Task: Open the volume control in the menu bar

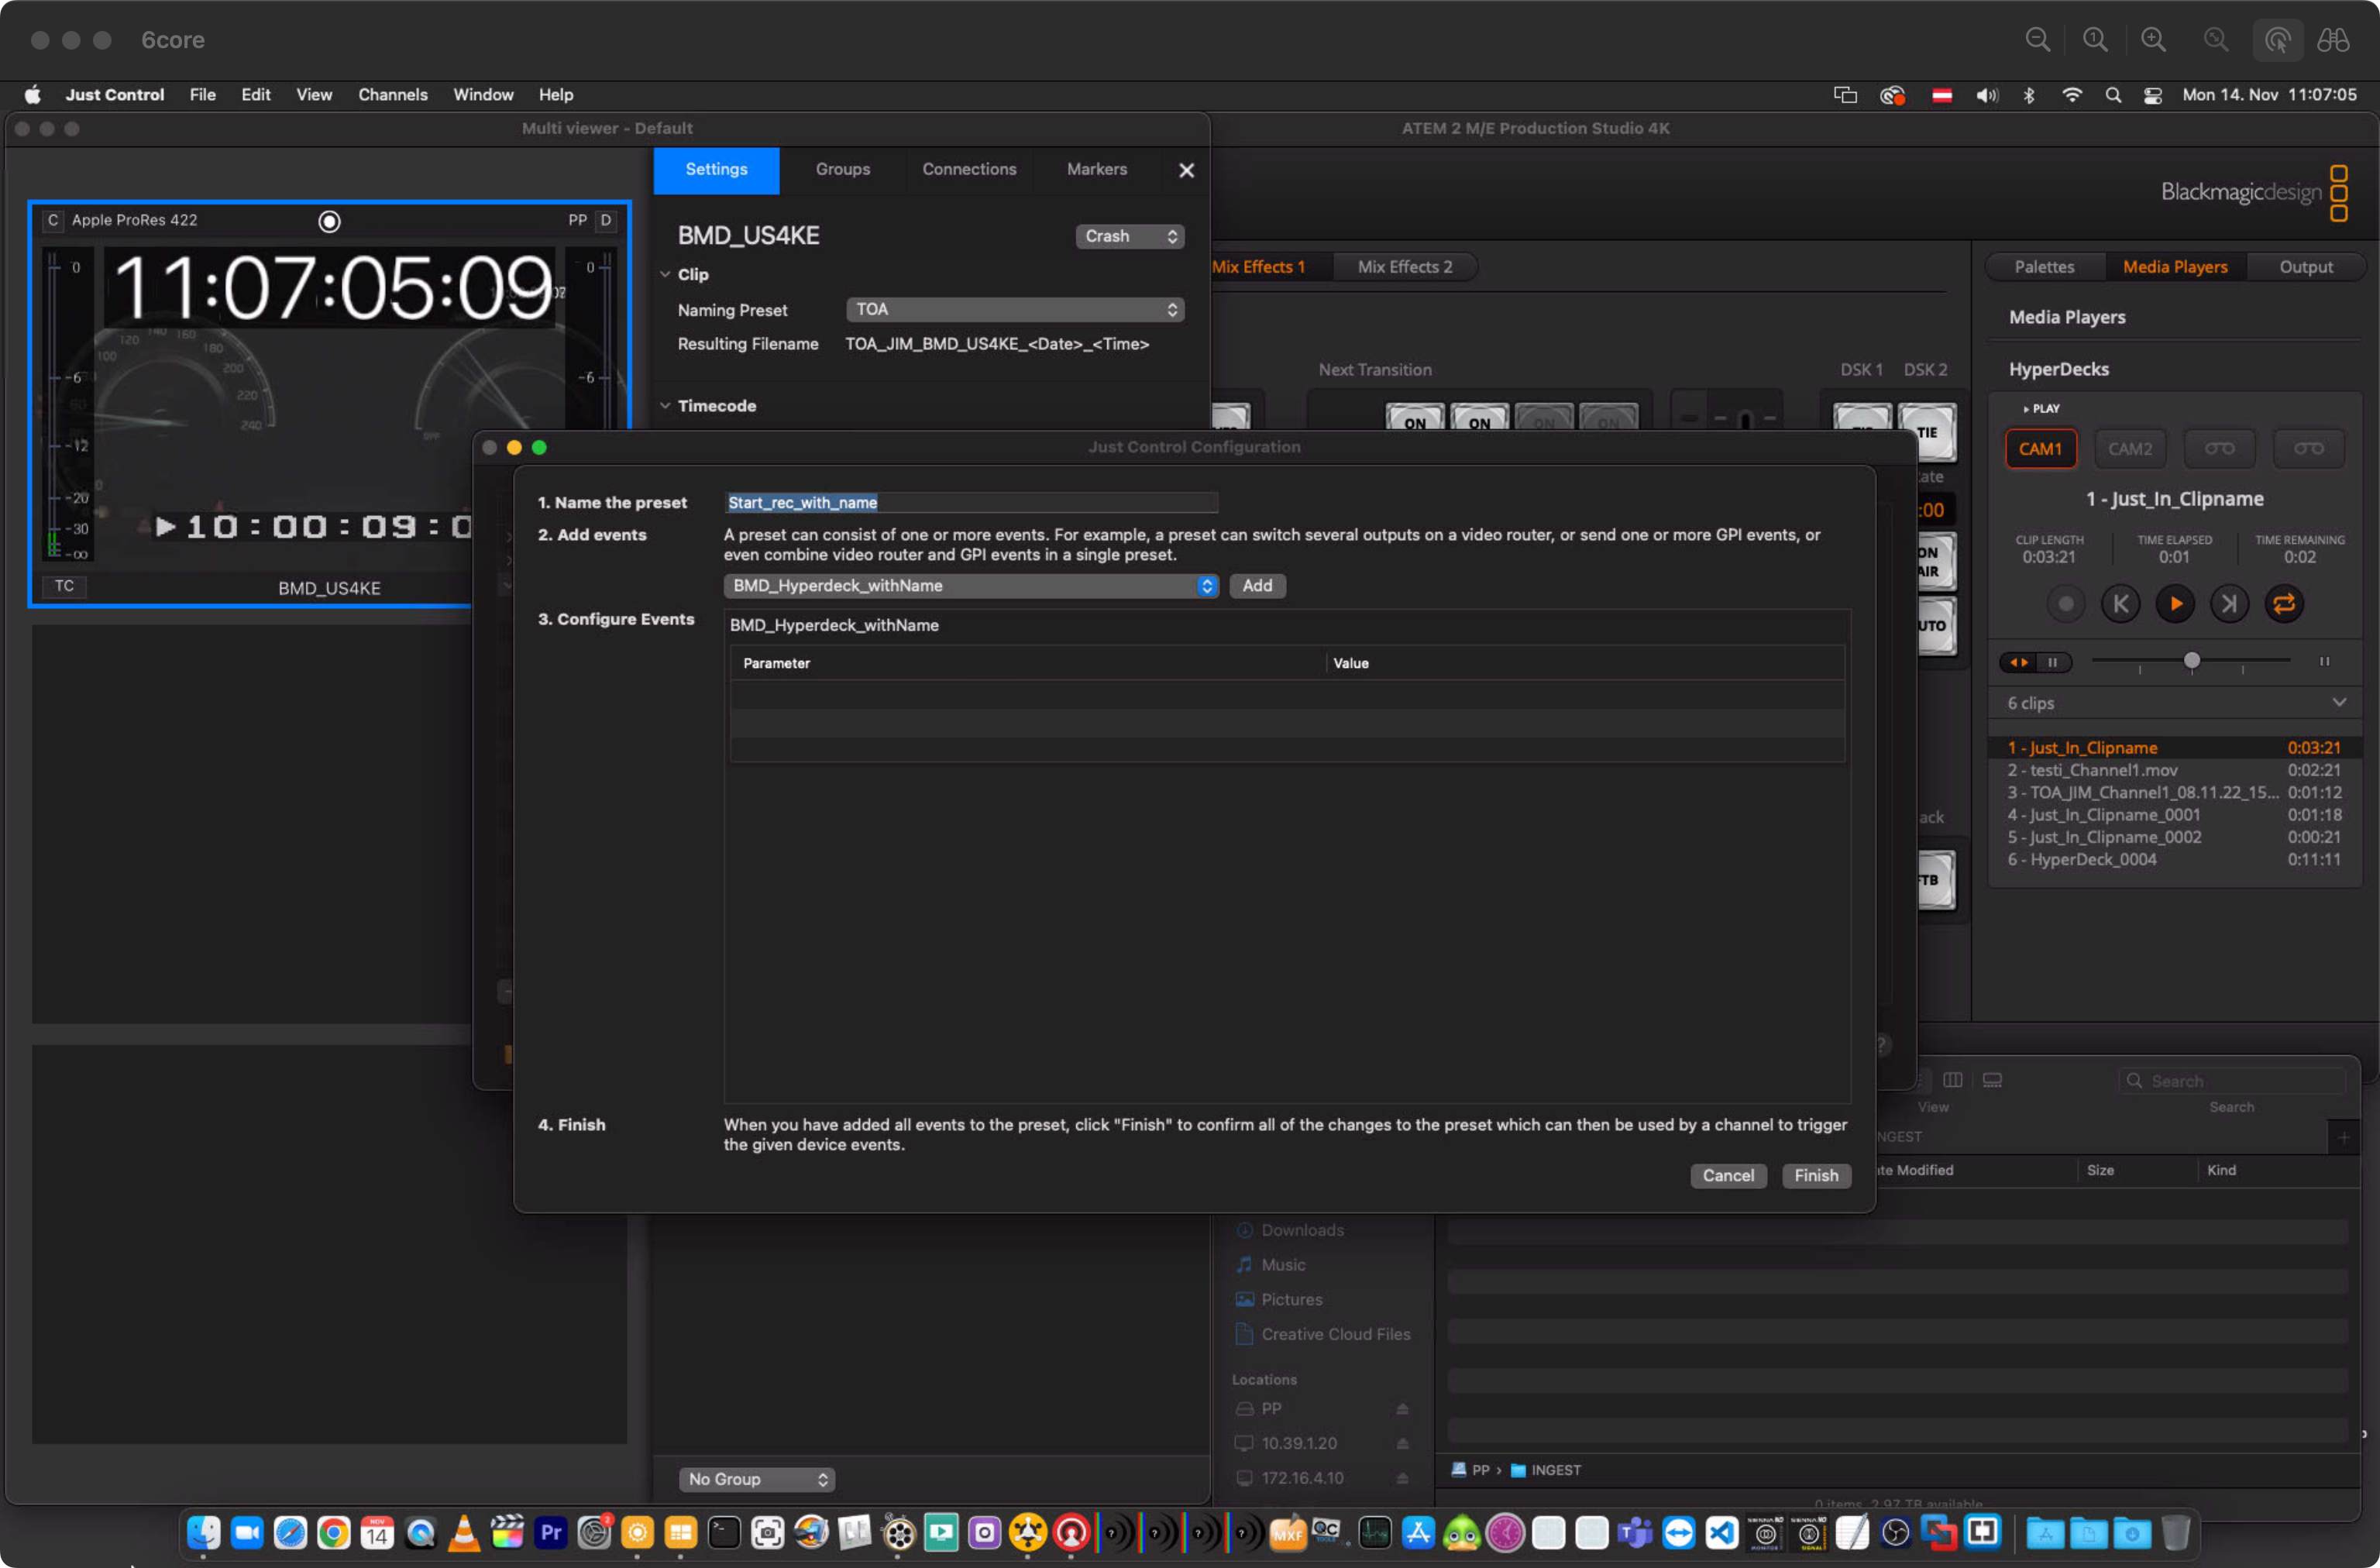Action: pos(1986,95)
